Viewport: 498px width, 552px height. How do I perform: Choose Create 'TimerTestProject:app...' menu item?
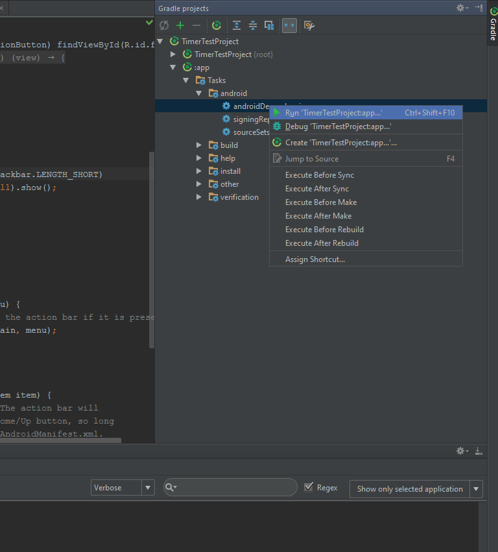pyautogui.click(x=366, y=143)
